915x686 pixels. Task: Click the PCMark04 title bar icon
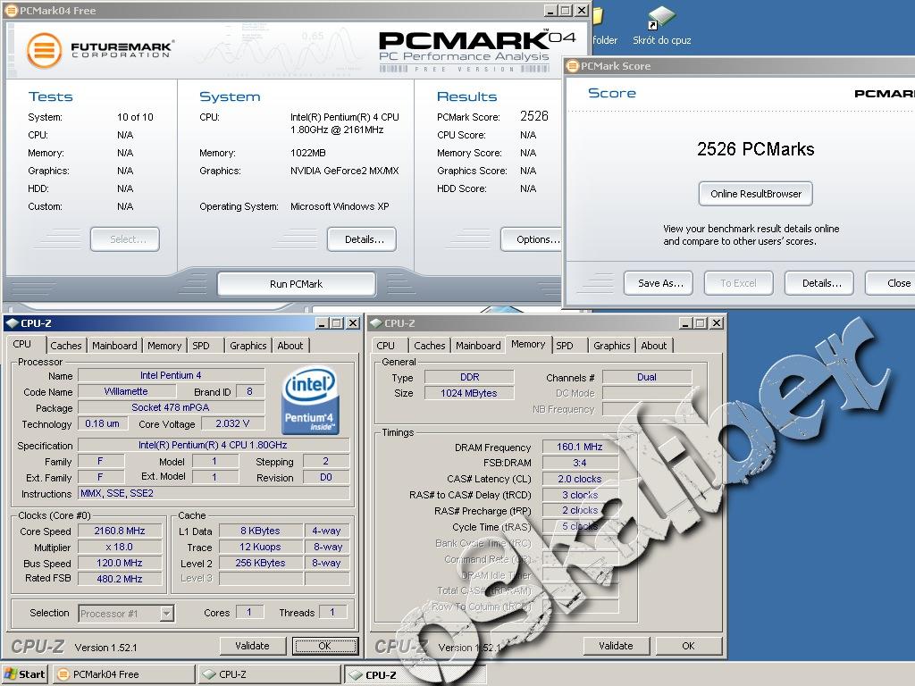click(x=11, y=11)
